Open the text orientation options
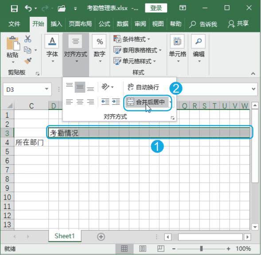This screenshot has width=261, height=255. click(108, 87)
